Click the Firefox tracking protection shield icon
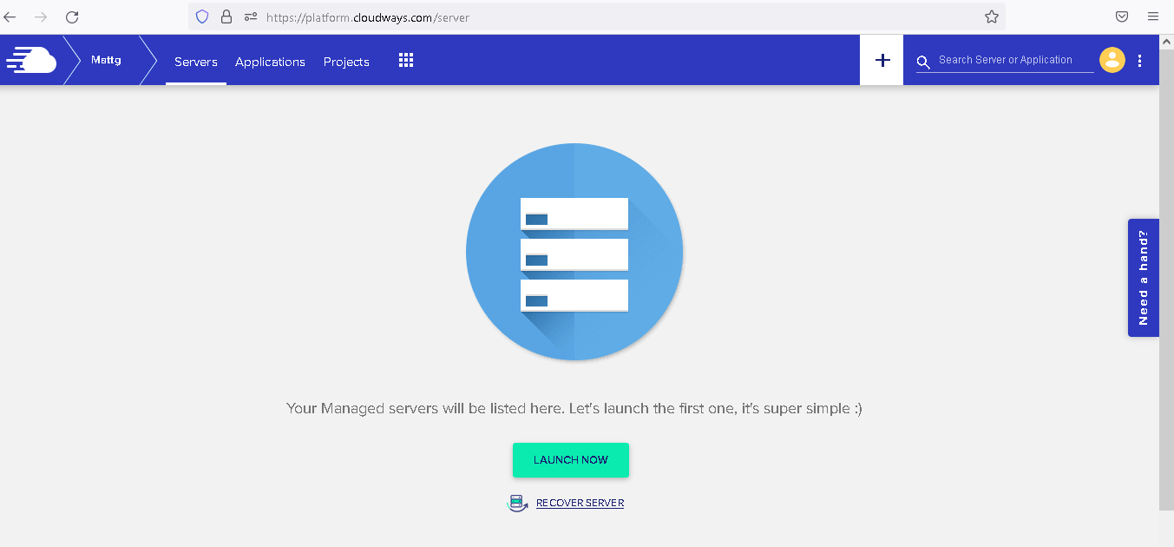Screen dimensions: 1174x547 [x=202, y=16]
